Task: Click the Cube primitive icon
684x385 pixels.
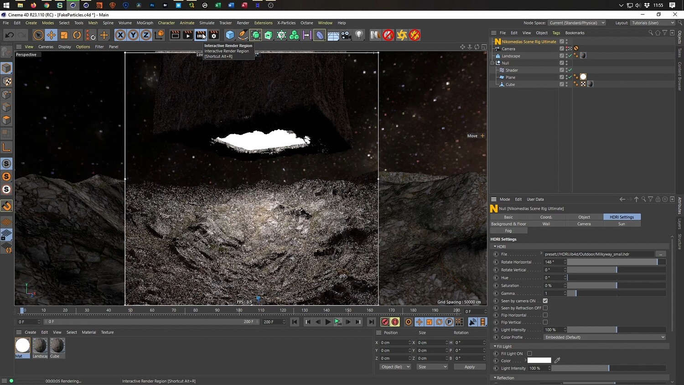Action: click(x=230, y=35)
